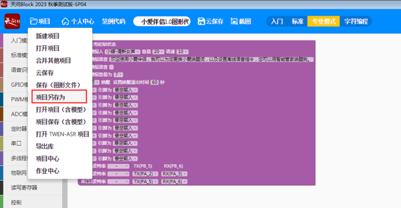401x208 pixels.
Task: Switch to 标准 mode tab
Action: coord(297,21)
